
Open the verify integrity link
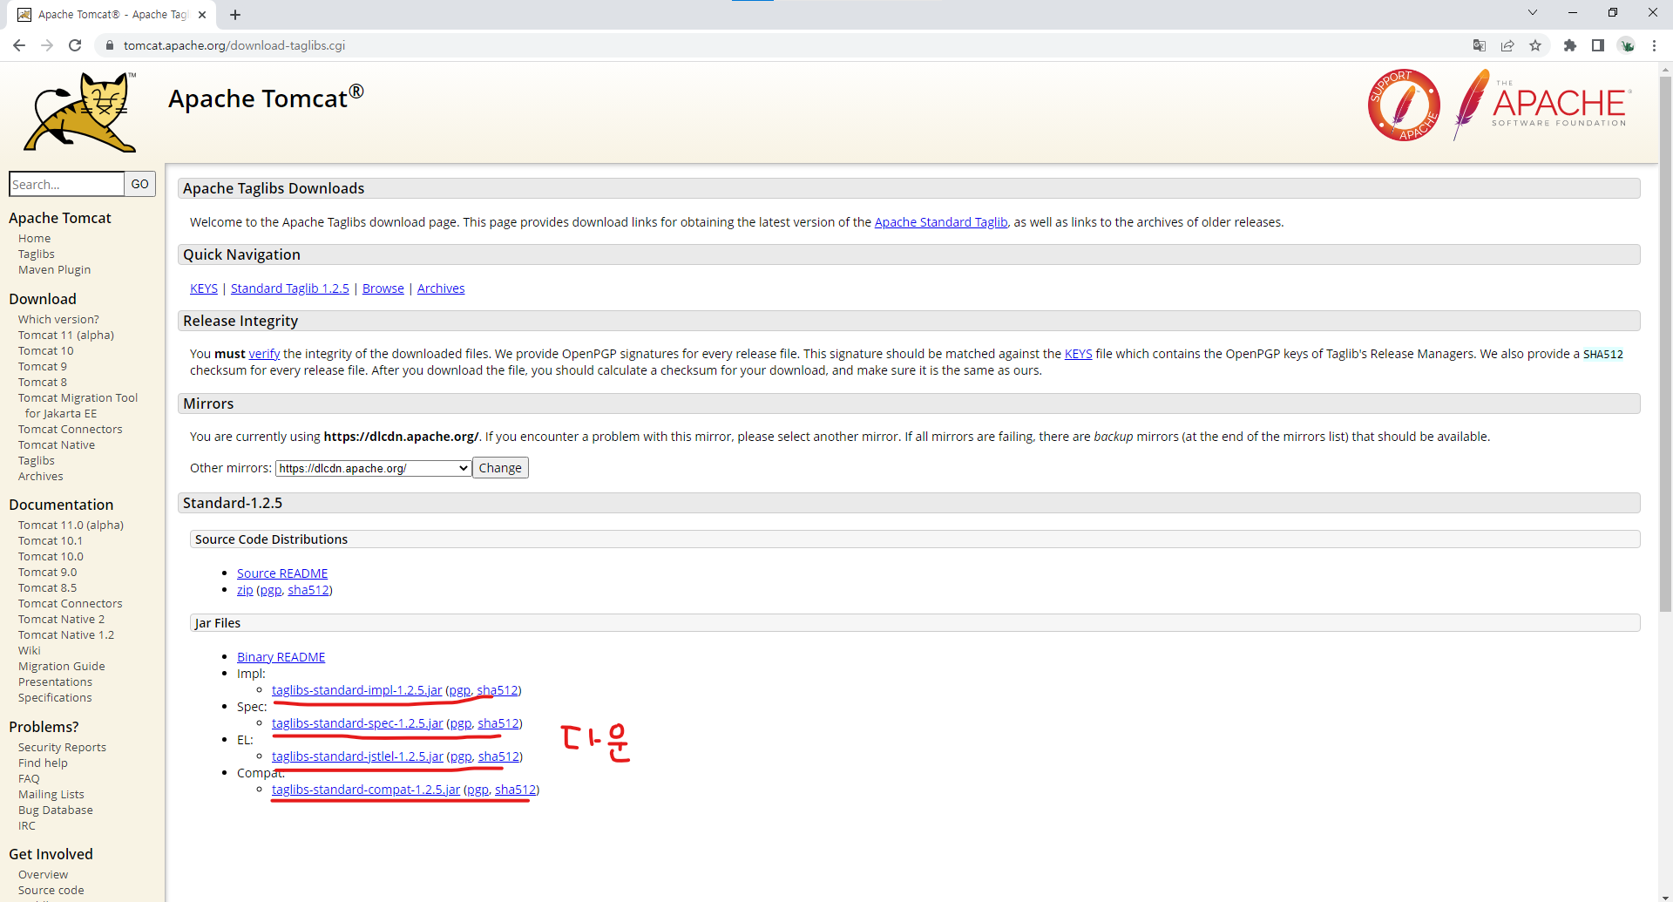click(x=264, y=354)
